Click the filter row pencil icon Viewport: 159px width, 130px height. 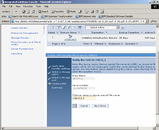click(x=64, y=27)
